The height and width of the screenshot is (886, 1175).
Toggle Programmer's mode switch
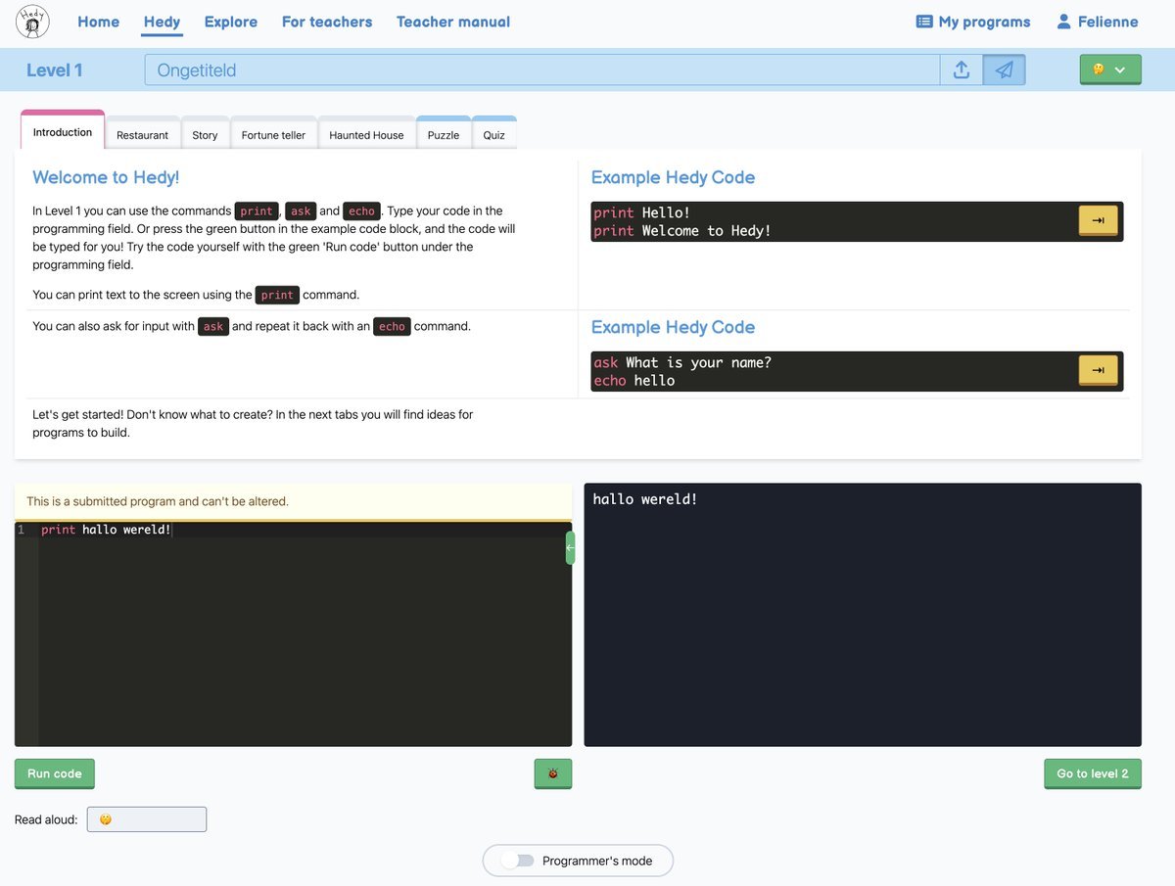pos(518,861)
